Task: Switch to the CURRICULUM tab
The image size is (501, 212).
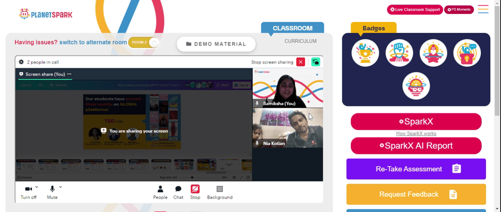Action: [x=301, y=41]
